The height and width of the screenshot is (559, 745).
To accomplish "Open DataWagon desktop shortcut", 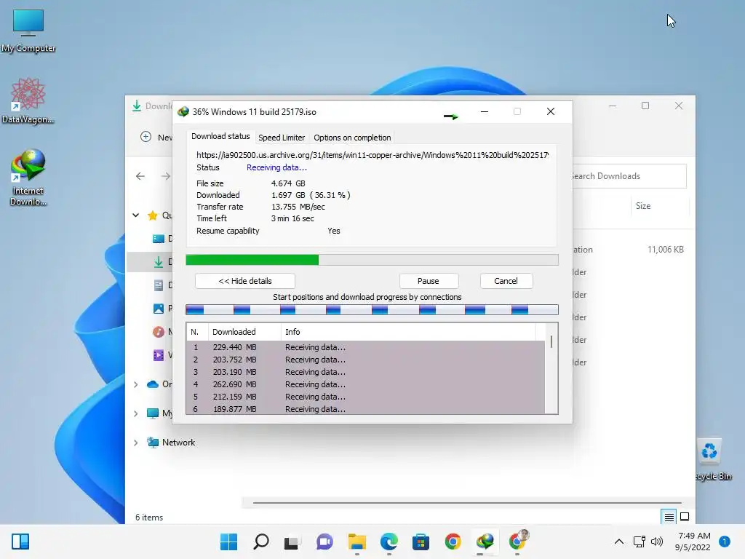I will (x=28, y=100).
